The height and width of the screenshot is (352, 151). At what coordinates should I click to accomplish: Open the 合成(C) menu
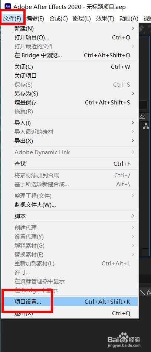pos(59,19)
